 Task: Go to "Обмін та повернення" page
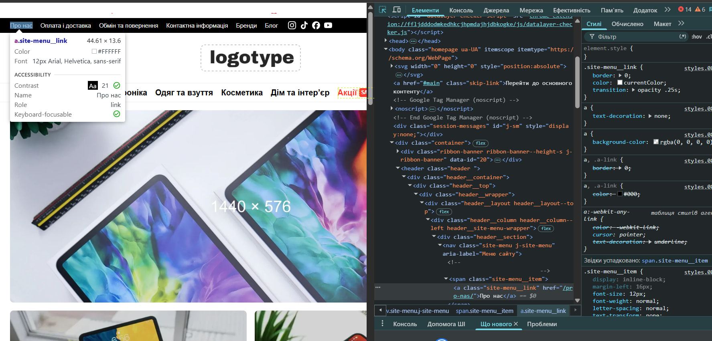pyautogui.click(x=129, y=26)
